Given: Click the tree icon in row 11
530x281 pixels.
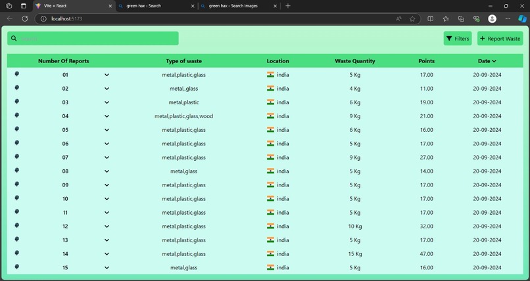Looking at the screenshot, I should click(x=17, y=212).
